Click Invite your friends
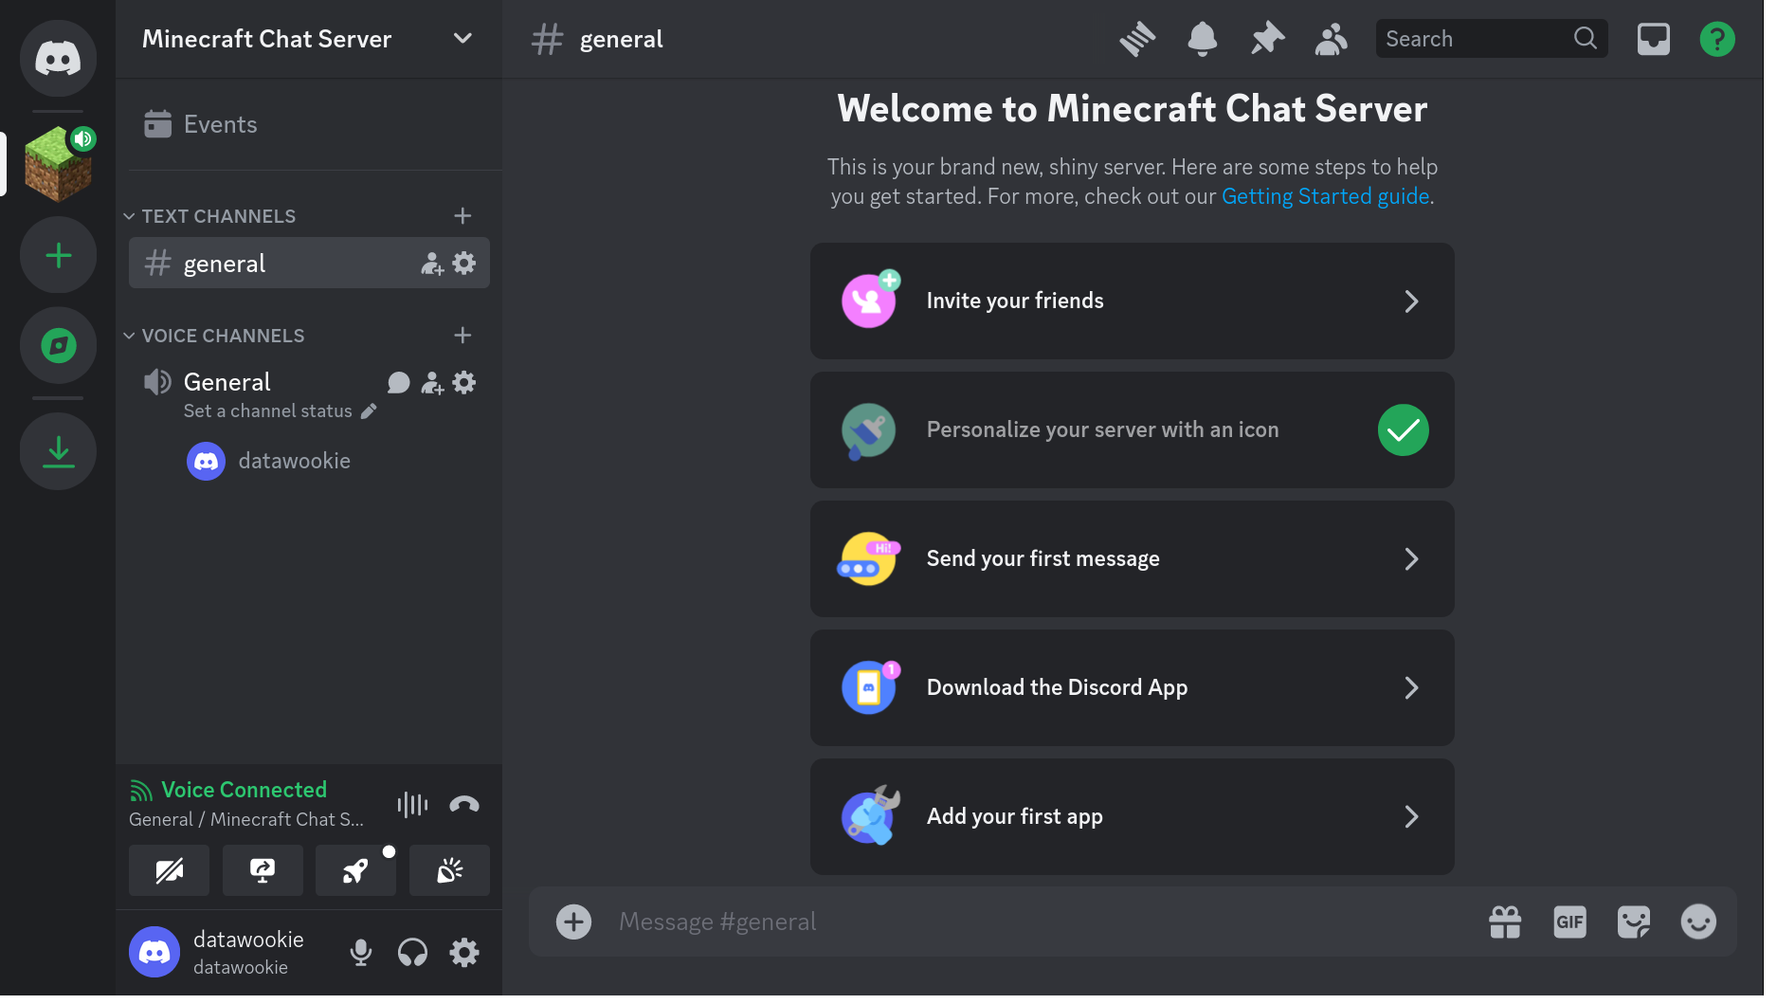 click(x=1132, y=301)
